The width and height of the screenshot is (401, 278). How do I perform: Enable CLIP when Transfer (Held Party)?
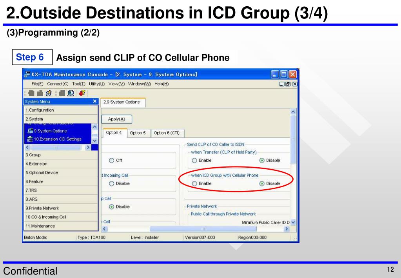[194, 160]
